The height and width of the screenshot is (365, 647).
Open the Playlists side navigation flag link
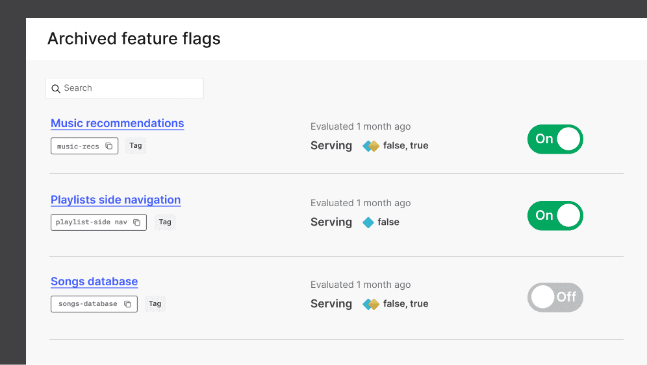point(116,200)
